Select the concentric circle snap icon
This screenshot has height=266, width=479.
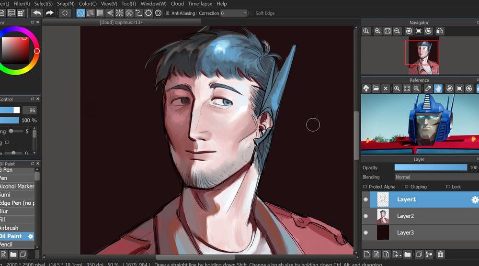click(x=129, y=13)
